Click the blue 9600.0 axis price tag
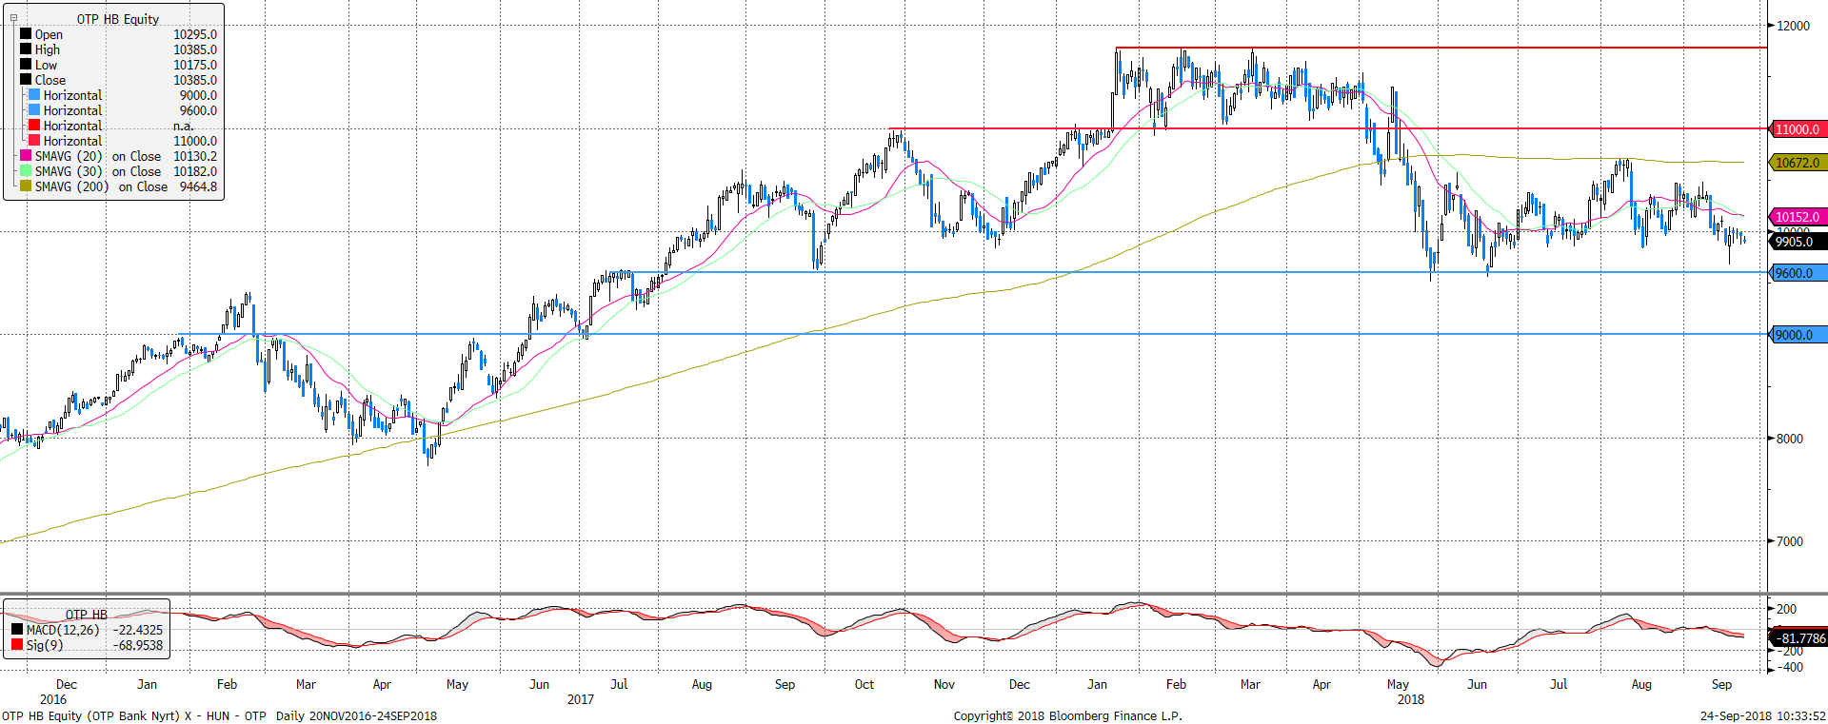 (1798, 273)
